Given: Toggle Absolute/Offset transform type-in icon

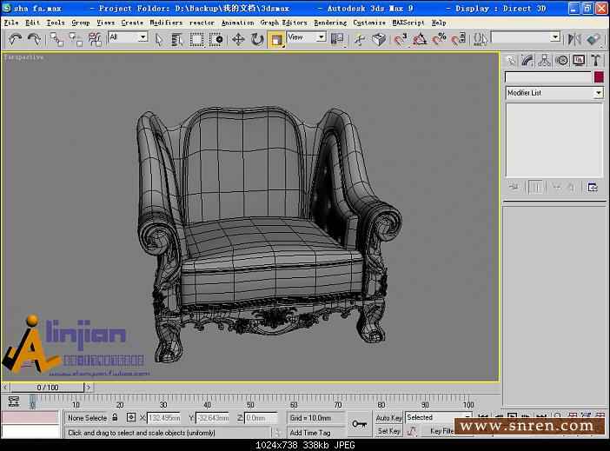Looking at the screenshot, I should 131,417.
